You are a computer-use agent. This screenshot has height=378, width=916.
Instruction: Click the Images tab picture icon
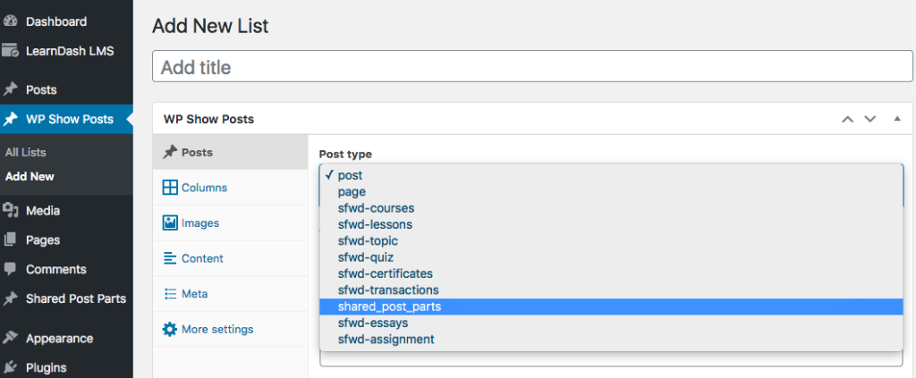coord(170,223)
